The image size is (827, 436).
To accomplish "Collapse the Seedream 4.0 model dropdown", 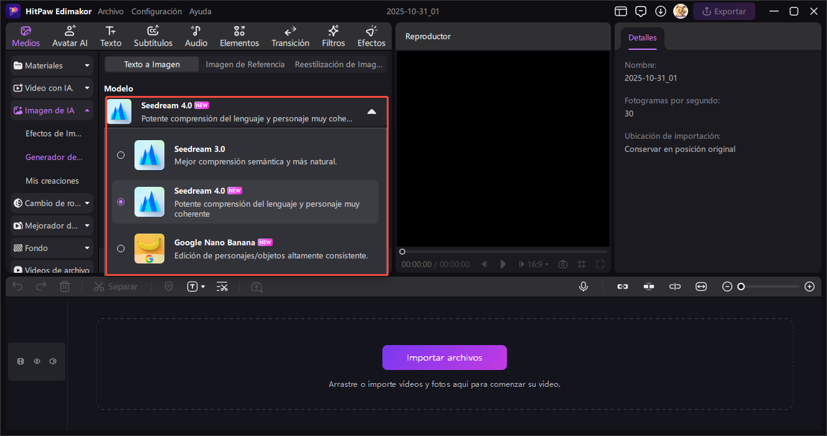I will pyautogui.click(x=371, y=111).
